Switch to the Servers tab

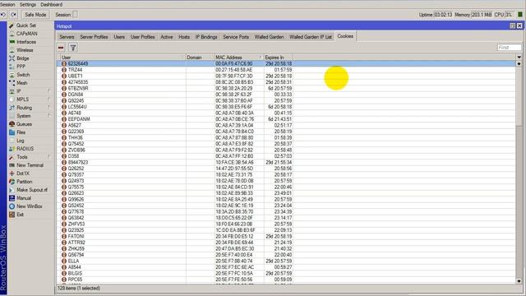tap(67, 37)
